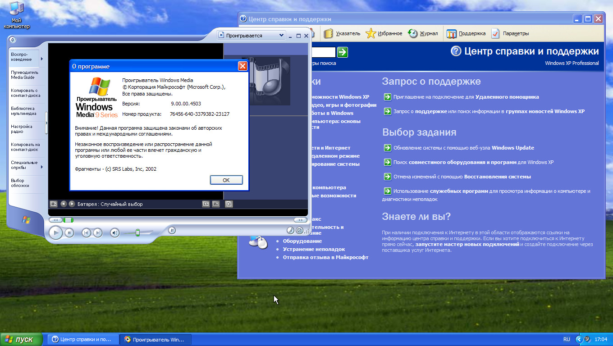This screenshot has width=613, height=346.
Task: Mute the sound with speaker icon
Action: 115,232
